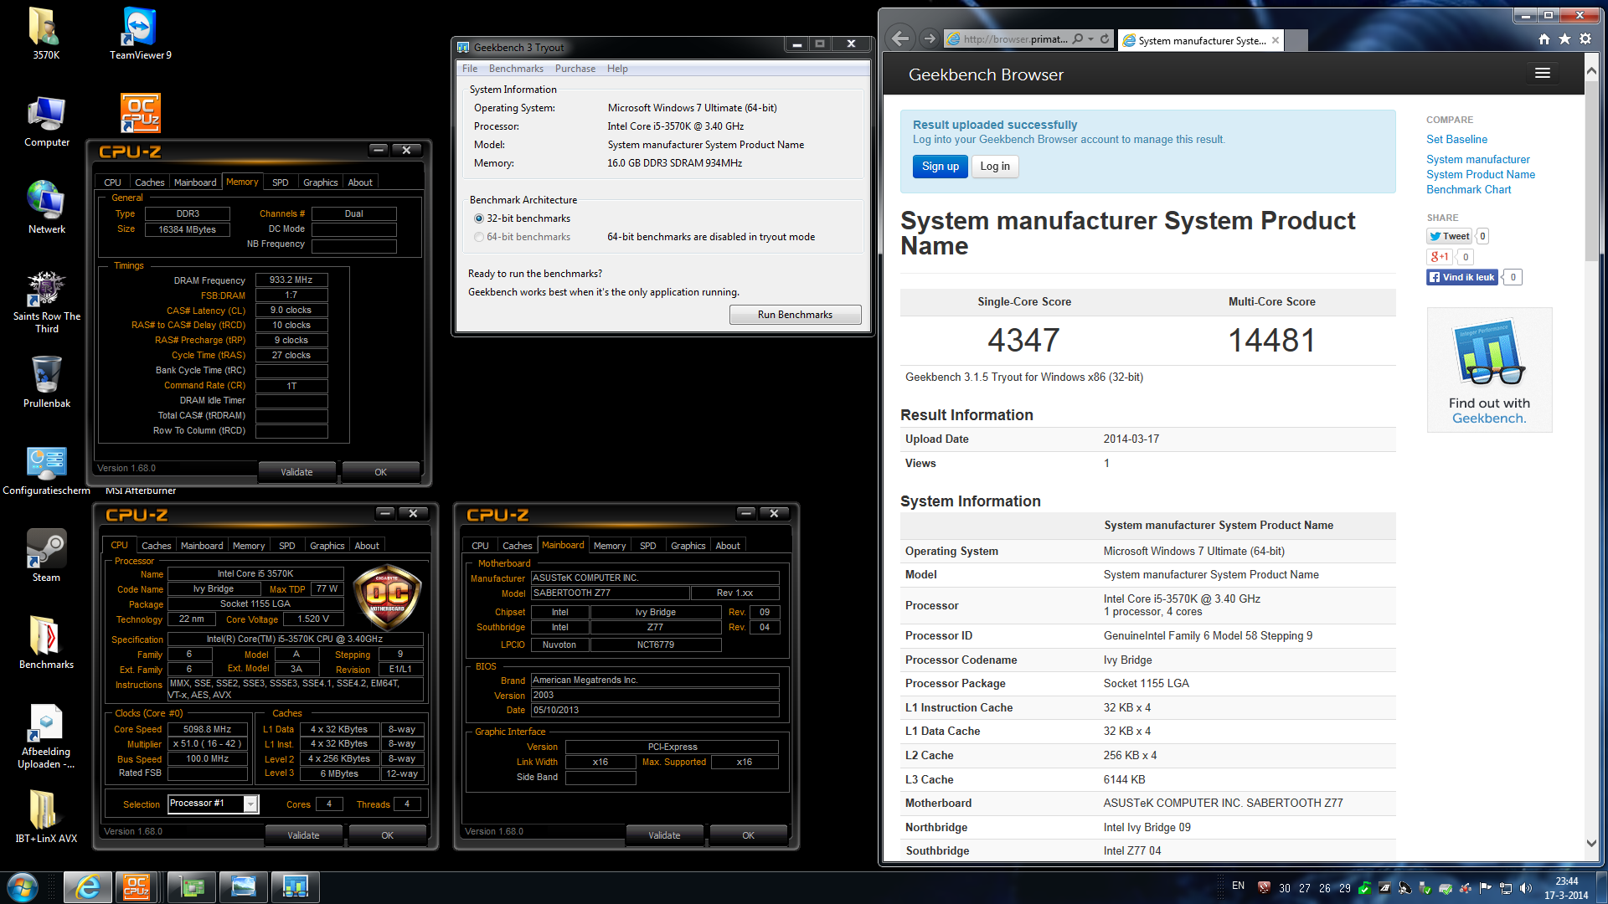Image resolution: width=1608 pixels, height=904 pixels.
Task: Open Memory tab in processor CPU-Z window
Action: pyautogui.click(x=249, y=546)
